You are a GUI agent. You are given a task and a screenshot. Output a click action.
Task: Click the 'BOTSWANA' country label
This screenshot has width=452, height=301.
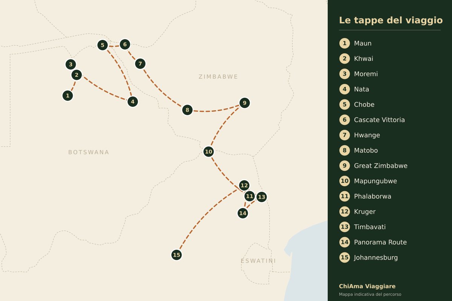pyautogui.click(x=89, y=152)
